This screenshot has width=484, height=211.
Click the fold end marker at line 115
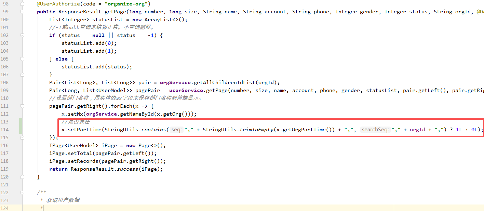[x=23, y=137]
